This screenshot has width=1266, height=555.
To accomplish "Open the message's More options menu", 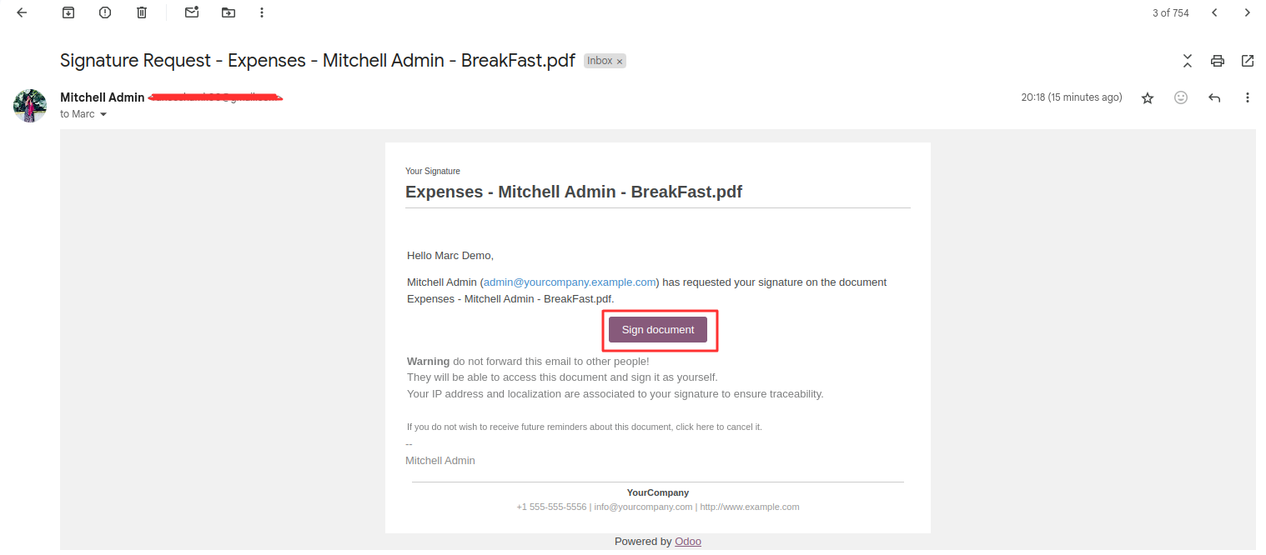I will pos(1248,97).
